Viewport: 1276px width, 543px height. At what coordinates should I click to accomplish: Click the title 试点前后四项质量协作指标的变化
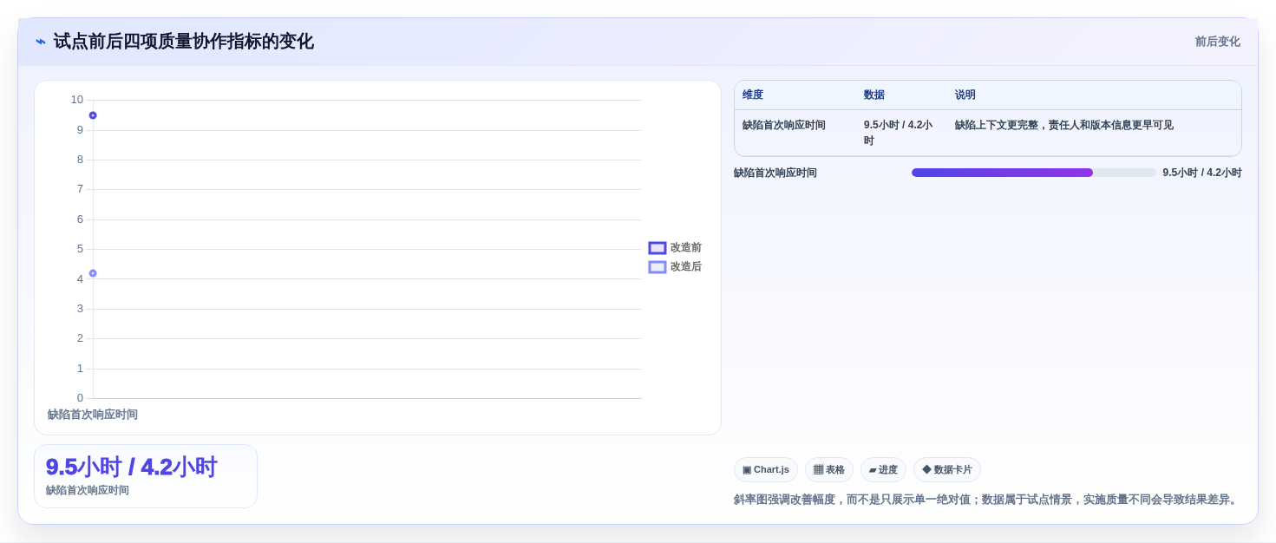tap(183, 42)
